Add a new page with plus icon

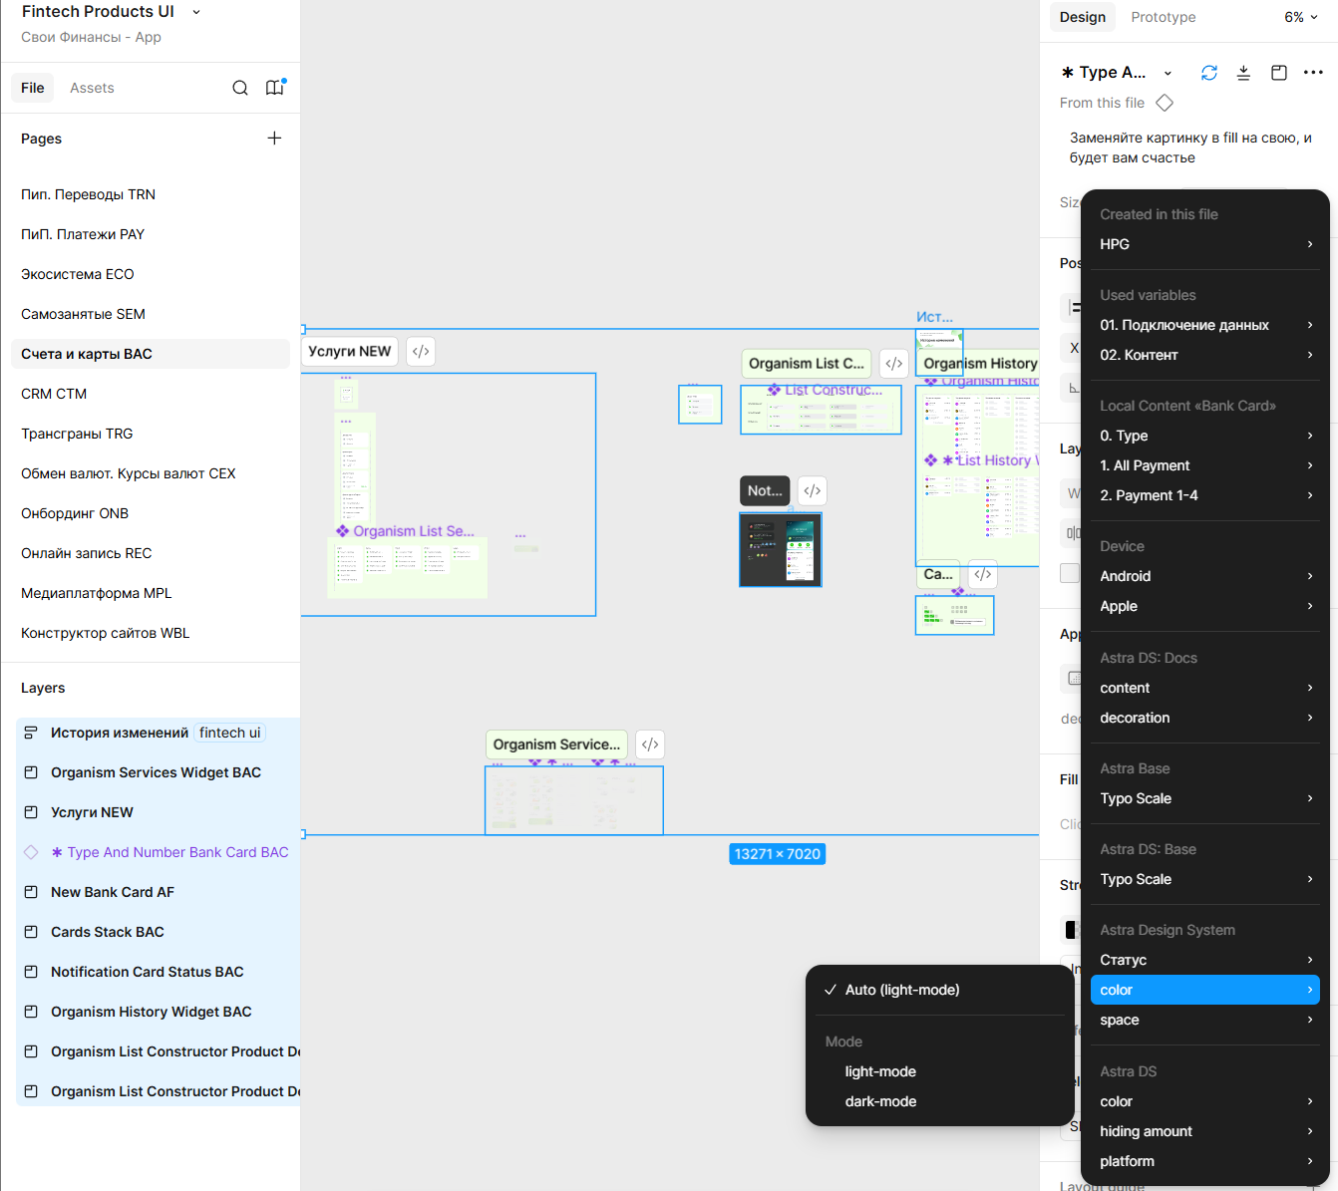[274, 139]
